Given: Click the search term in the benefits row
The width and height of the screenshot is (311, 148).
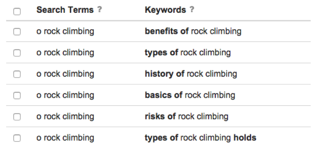Looking at the screenshot, I should point(65,31).
